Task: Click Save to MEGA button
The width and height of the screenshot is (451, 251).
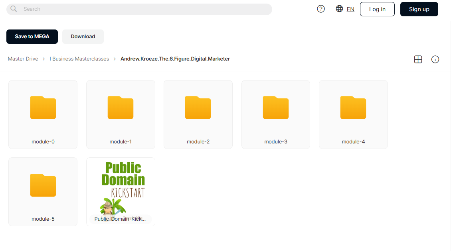Action: tap(32, 37)
